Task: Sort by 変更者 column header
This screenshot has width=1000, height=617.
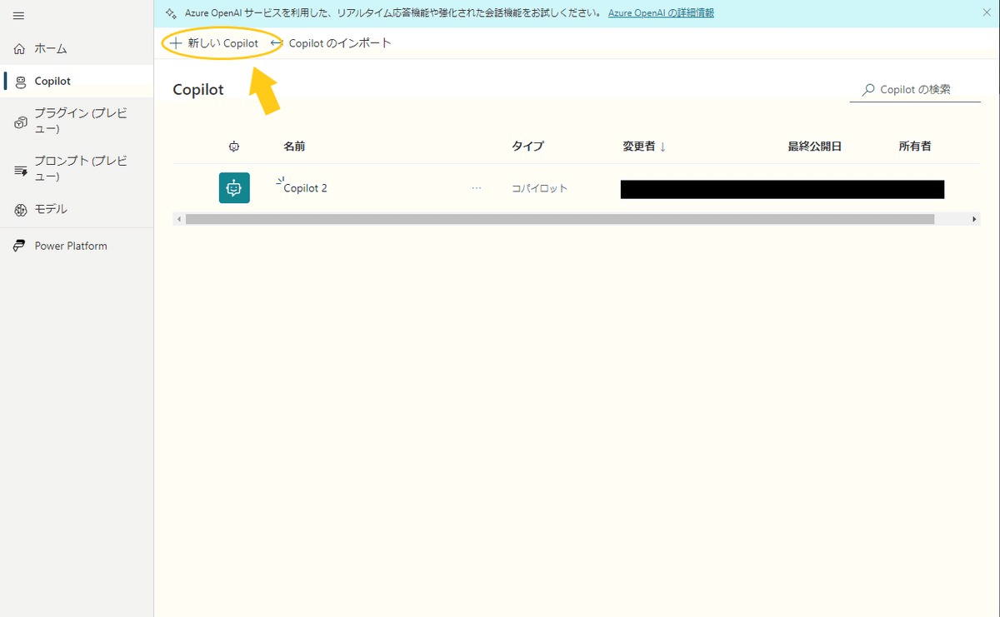Action: [644, 147]
